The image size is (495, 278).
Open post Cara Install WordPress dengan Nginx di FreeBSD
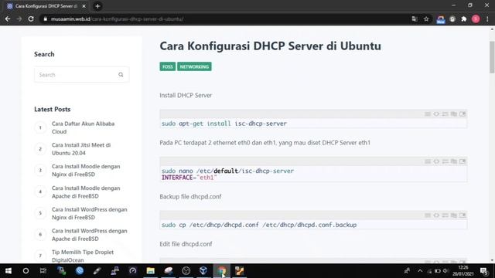90,213
